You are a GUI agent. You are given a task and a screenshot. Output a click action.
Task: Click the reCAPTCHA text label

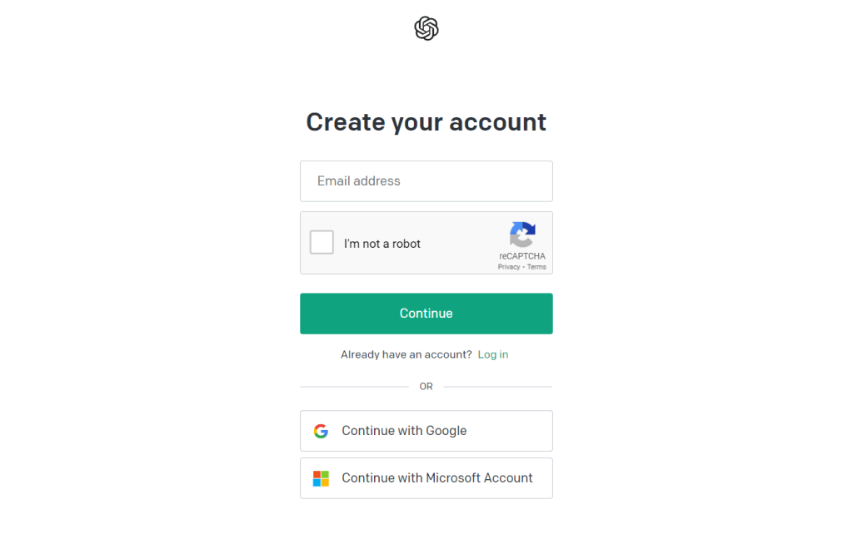[522, 256]
